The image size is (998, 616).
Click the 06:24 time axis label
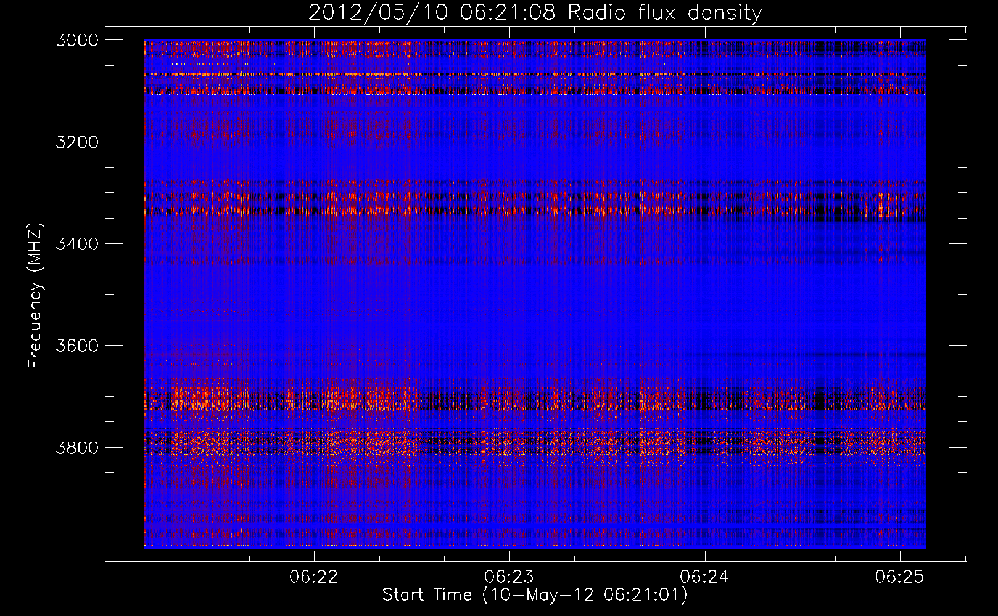704,577
